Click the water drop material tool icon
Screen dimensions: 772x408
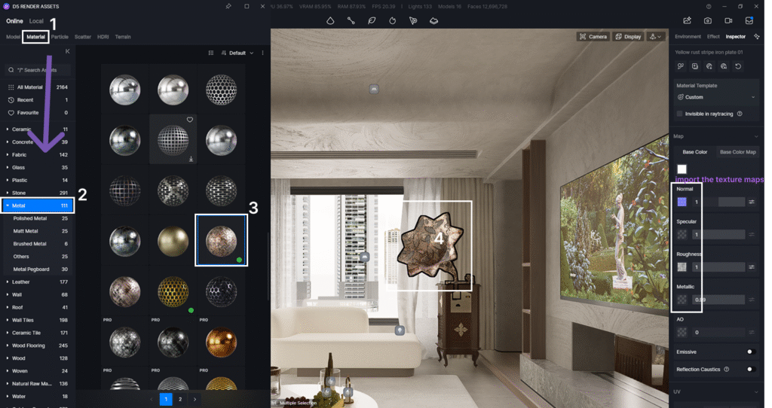click(330, 20)
